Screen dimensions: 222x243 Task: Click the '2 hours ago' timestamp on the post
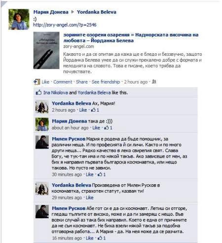[x=136, y=82]
